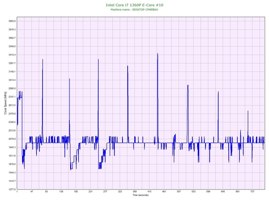The height and width of the screenshot is (202, 269).
Task: Click the y-axis value 2346.2
Action: [x=12, y=122]
